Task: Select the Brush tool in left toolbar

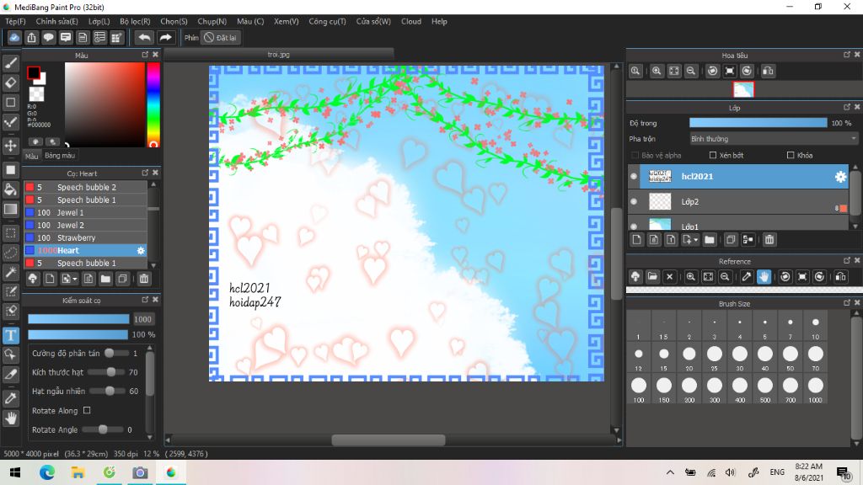Action: [10, 63]
